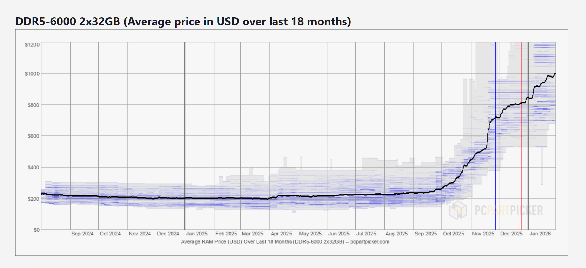Click the chart title heading
586x268 pixels.
pos(183,22)
